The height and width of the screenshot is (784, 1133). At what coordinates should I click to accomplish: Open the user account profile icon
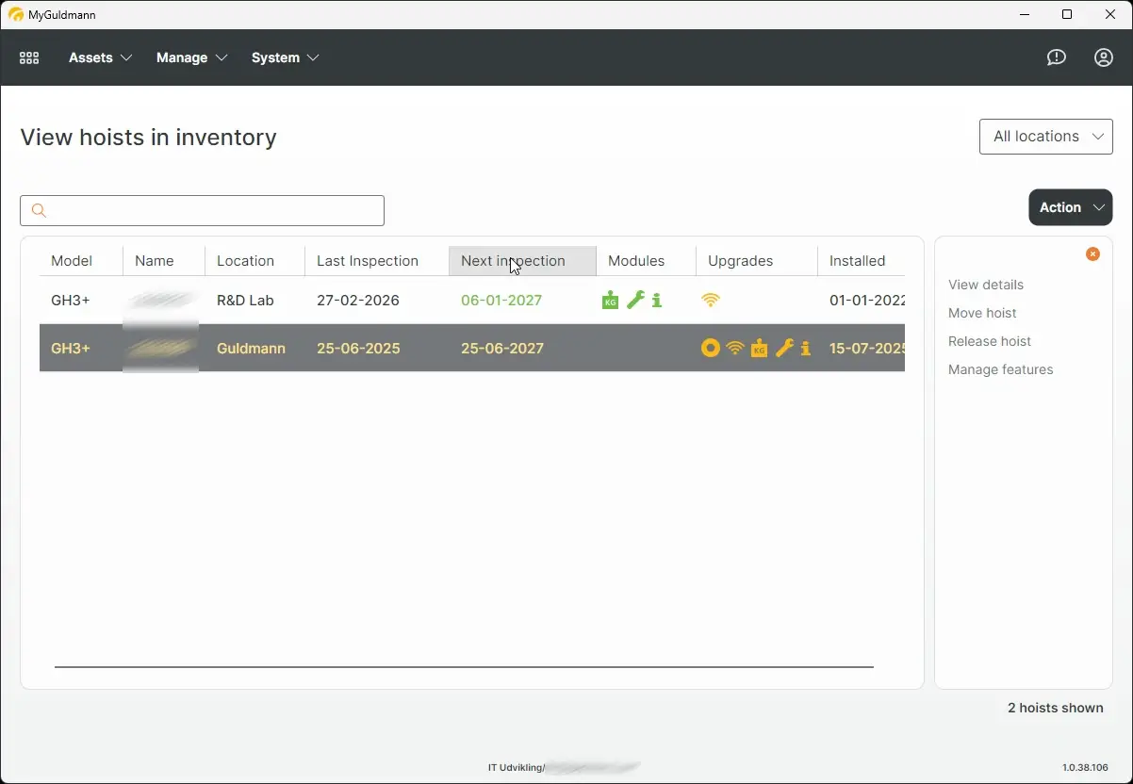tap(1103, 57)
